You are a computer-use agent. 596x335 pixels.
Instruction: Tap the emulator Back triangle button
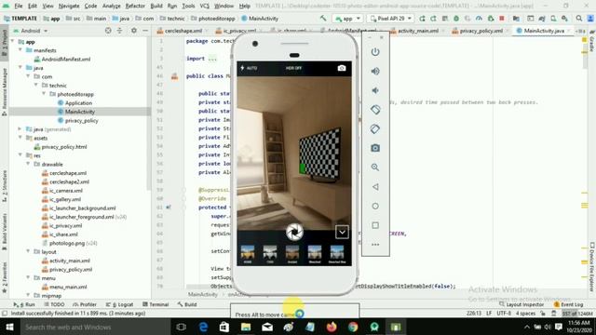point(375,186)
